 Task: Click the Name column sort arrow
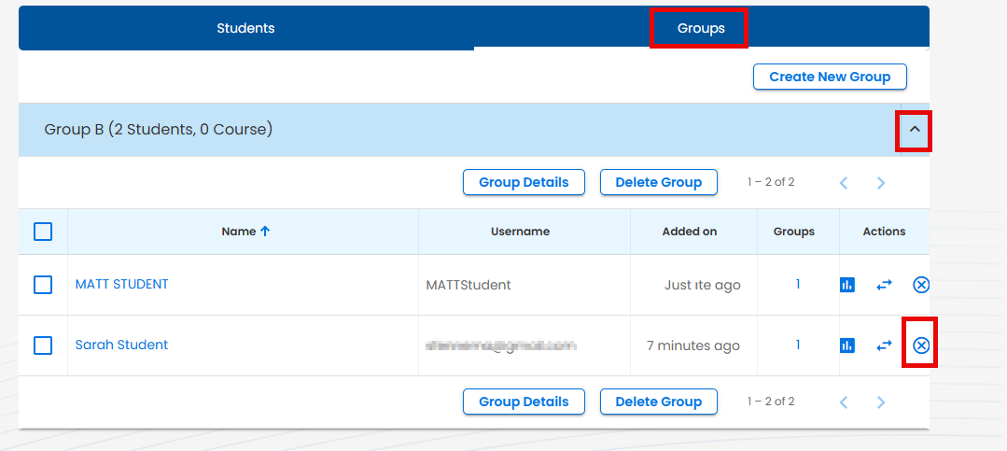coord(265,232)
